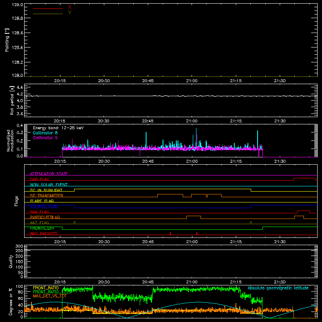This screenshot has width=322, height=322.
Task: Click the olive Y legend line
Action: (x=48, y=14)
